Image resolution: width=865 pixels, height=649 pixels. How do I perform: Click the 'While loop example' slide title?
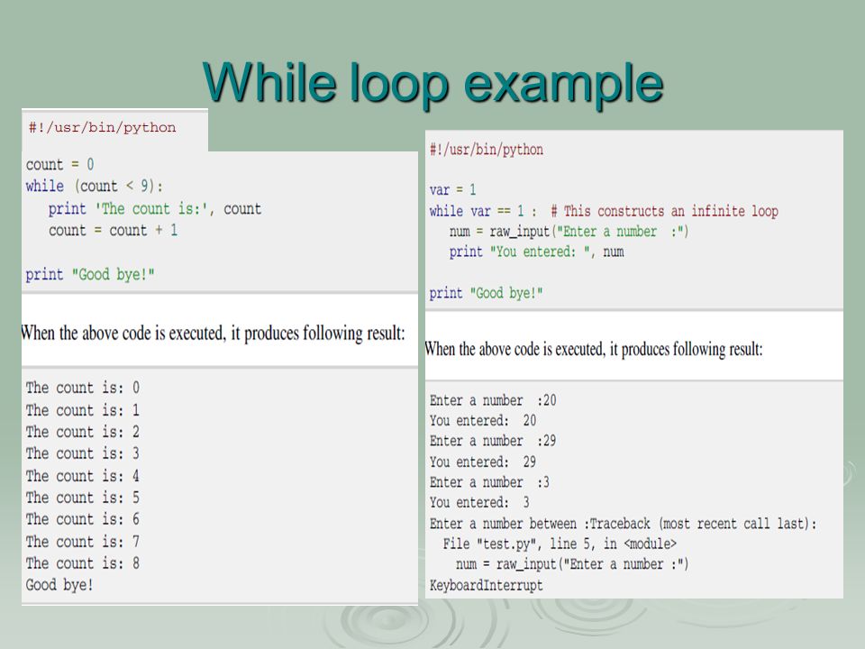point(433,84)
